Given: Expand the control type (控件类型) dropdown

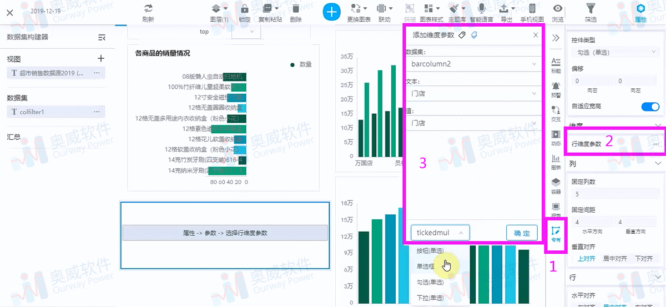Looking at the screenshot, I should point(614,52).
